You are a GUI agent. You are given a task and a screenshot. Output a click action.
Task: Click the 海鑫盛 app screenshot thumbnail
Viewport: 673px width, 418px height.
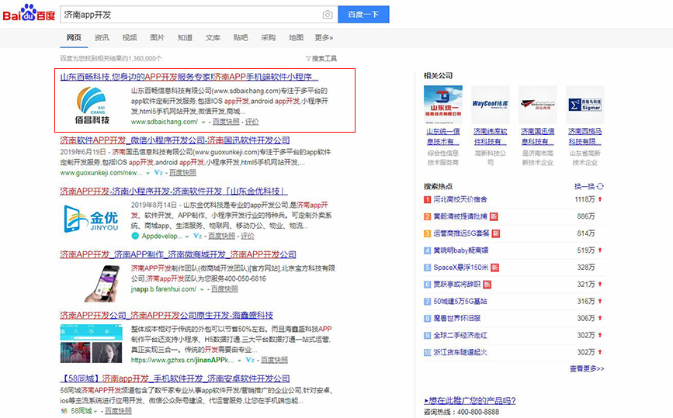92,344
